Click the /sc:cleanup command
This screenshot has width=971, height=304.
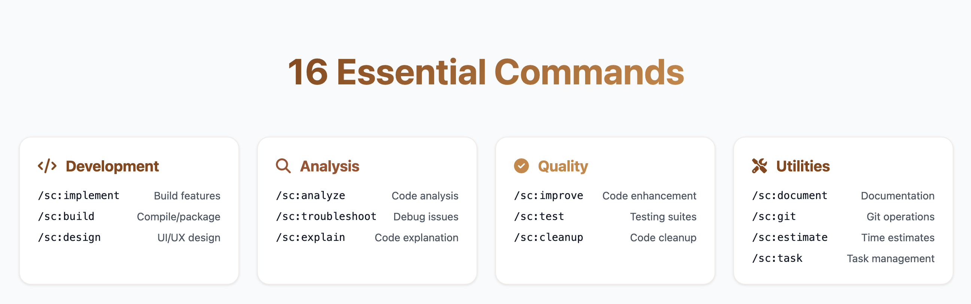[548, 238]
